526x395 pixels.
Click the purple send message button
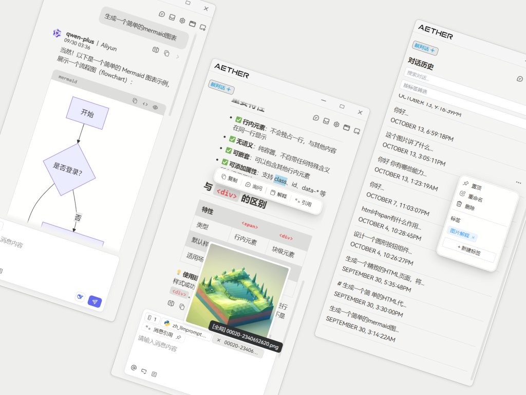(95, 301)
